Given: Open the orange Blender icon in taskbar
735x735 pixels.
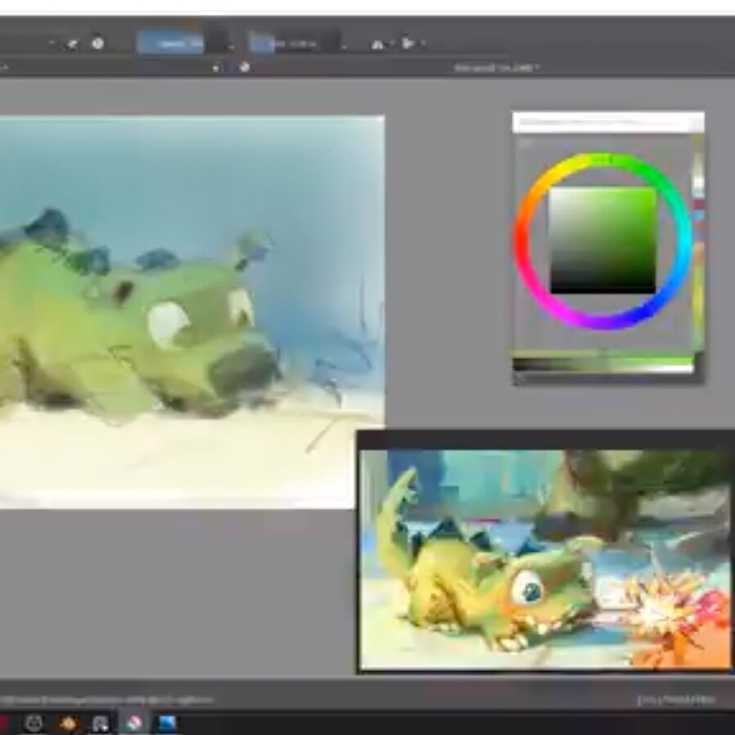Looking at the screenshot, I should point(68,723).
